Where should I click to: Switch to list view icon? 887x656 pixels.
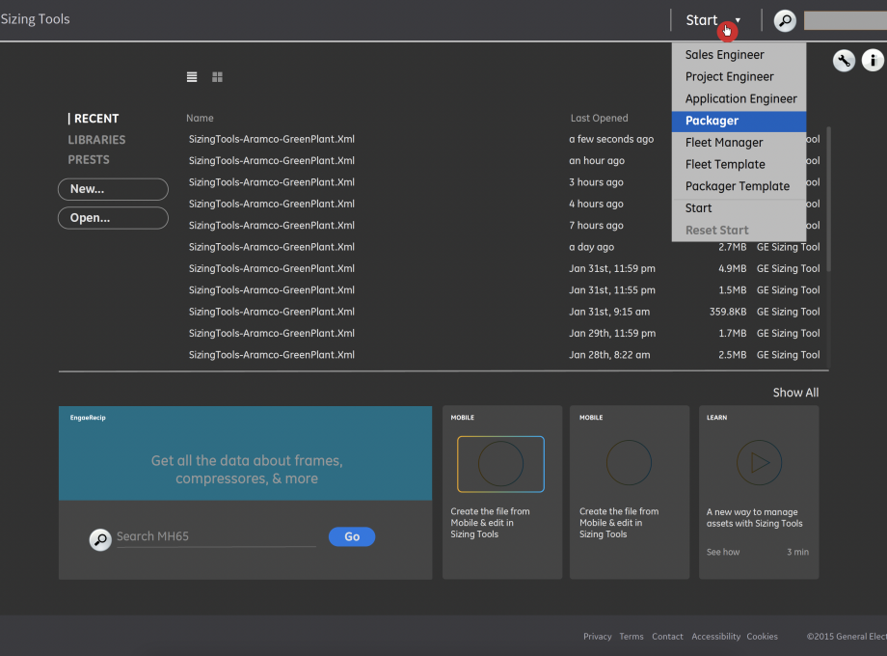192,77
